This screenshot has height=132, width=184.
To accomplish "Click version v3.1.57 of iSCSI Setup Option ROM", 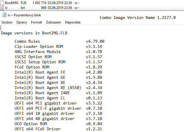I will (x=94, y=62).
